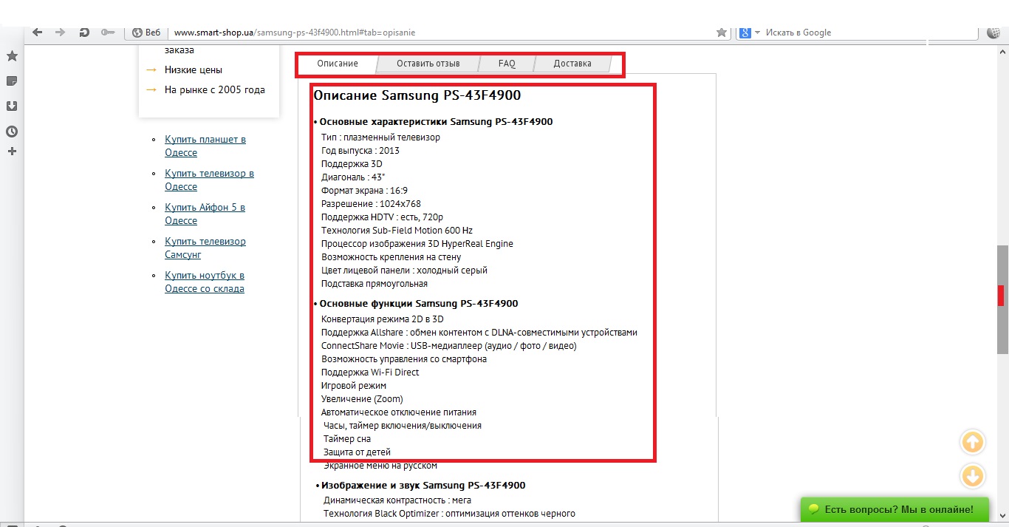Click the orange scroll-down arrow button

click(x=973, y=476)
